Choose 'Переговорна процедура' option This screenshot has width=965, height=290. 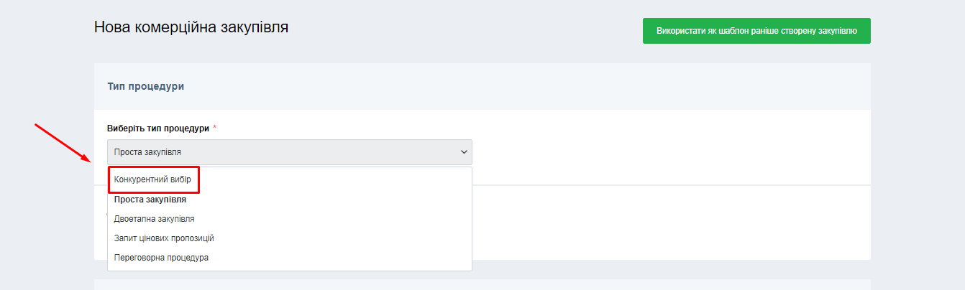click(161, 258)
